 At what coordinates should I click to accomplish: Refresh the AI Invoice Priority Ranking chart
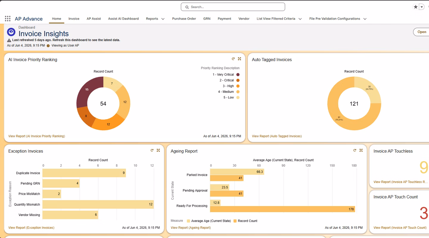[x=233, y=59]
